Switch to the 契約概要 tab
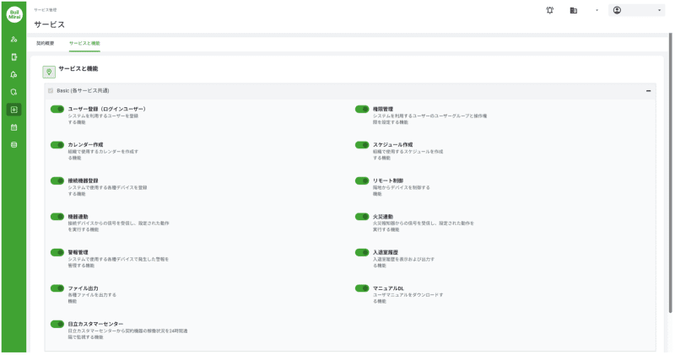 point(46,42)
